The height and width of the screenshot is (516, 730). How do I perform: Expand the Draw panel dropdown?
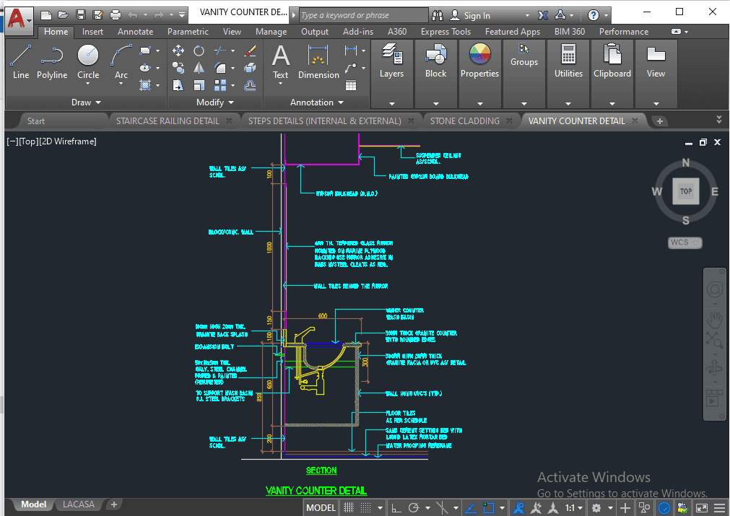tap(86, 102)
